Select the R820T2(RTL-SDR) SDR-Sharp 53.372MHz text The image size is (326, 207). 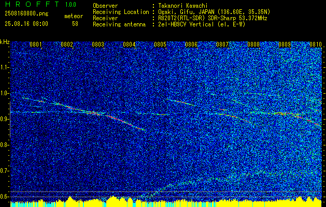212,18
